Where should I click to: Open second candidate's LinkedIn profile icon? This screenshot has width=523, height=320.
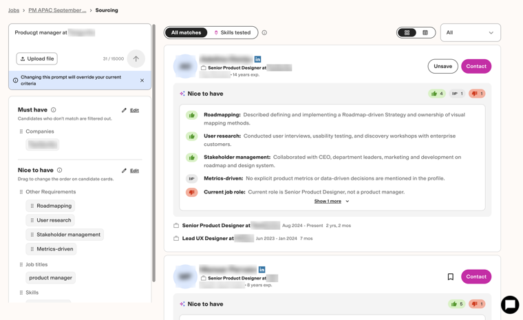[x=261, y=269]
